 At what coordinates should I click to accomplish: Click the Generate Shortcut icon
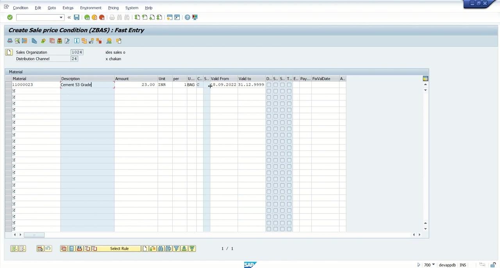point(177,17)
